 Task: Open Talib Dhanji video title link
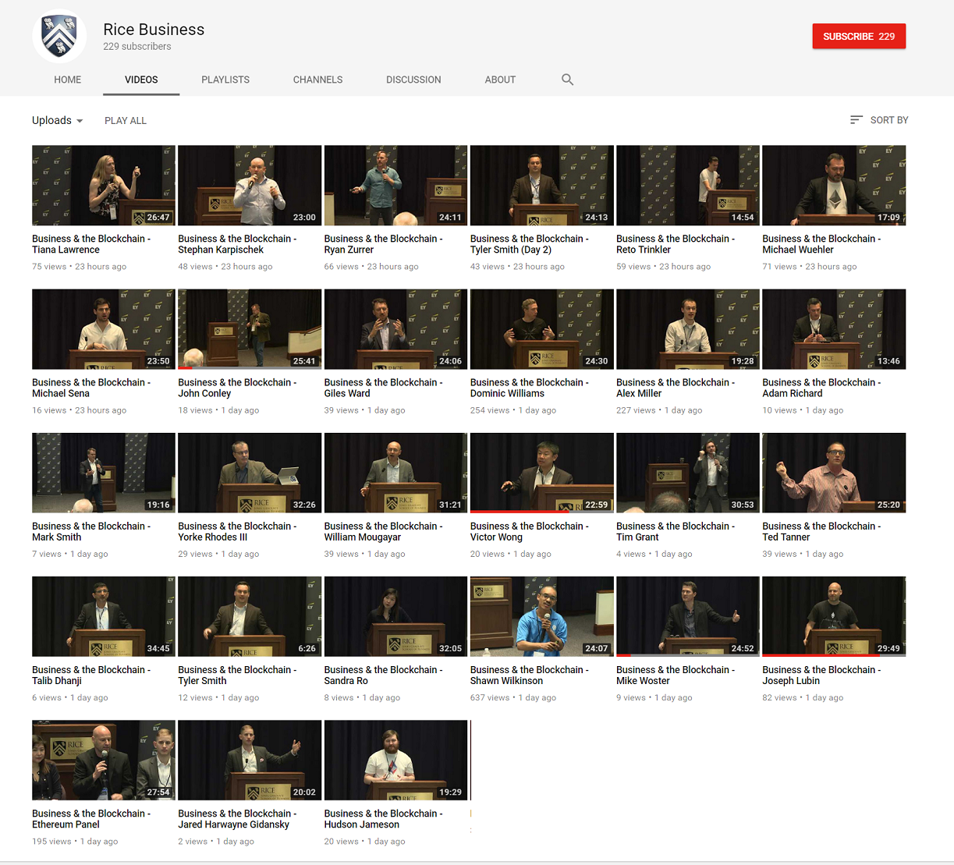(x=91, y=675)
